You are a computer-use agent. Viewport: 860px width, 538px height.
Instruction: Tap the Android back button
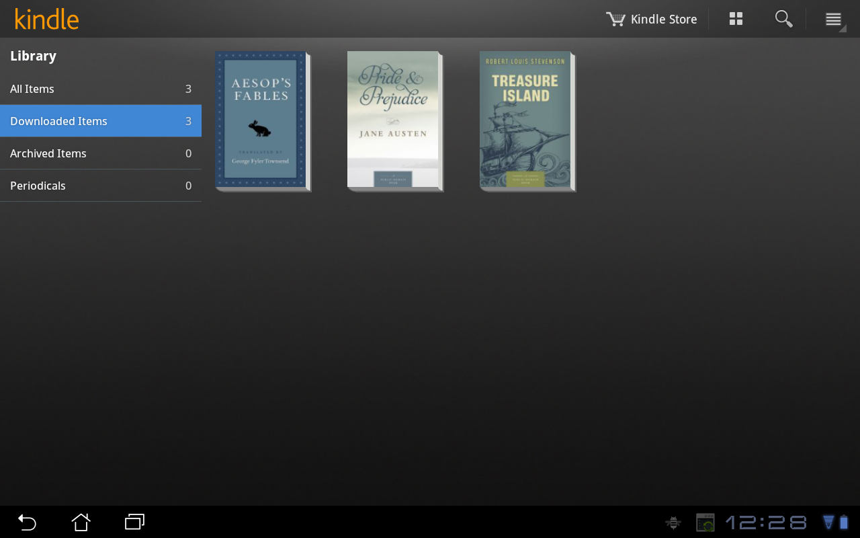27,522
